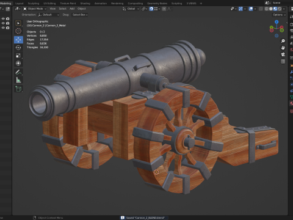Viewport: 293px width, 220px height.
Task: Click the Scene browse icon
Action: click(x=267, y=3)
